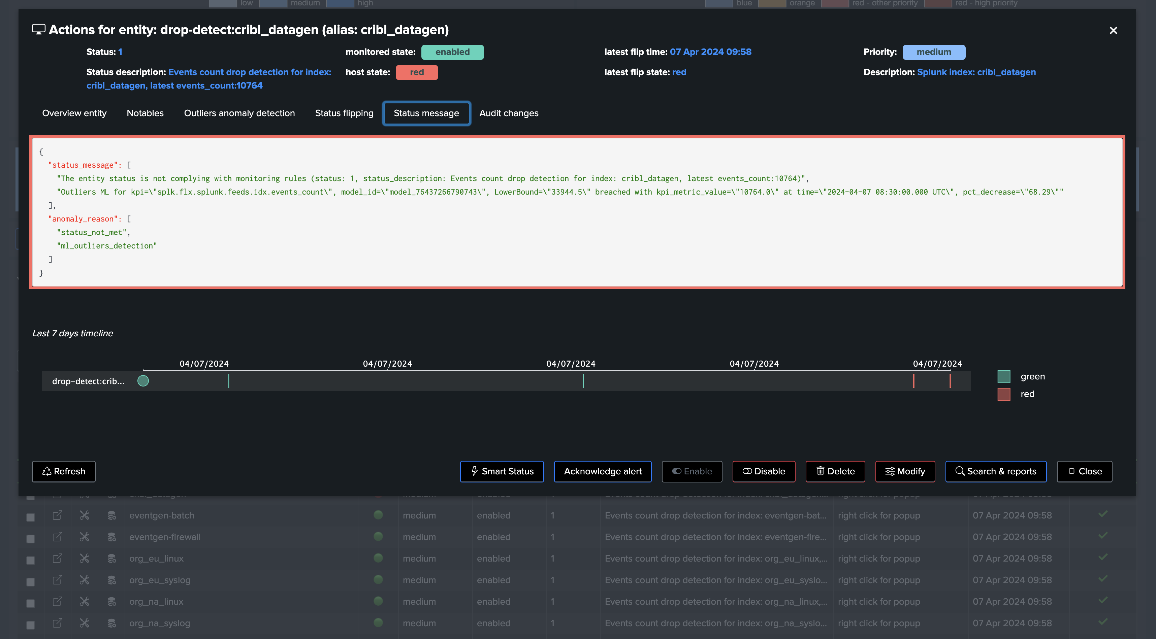
Task: Click green status dot for eventgen-batch
Action: 378,515
